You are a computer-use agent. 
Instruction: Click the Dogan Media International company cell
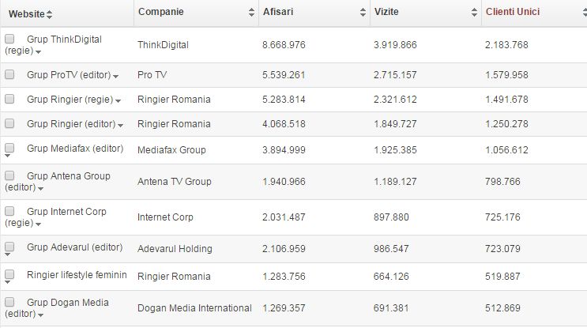point(194,307)
